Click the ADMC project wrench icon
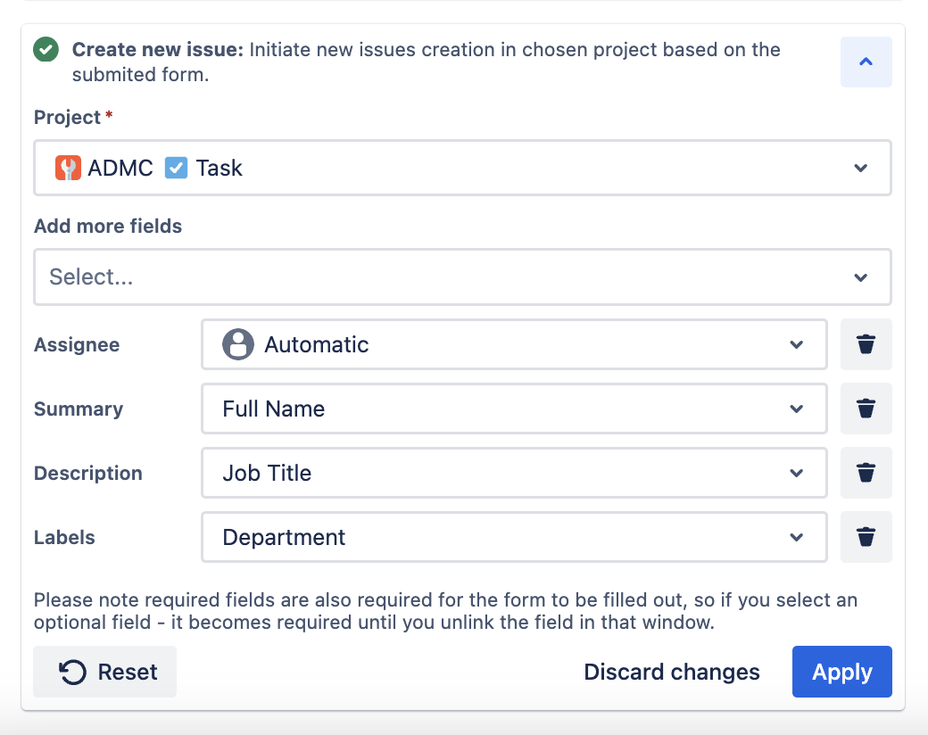Screen dimensions: 928x735 pos(68,168)
